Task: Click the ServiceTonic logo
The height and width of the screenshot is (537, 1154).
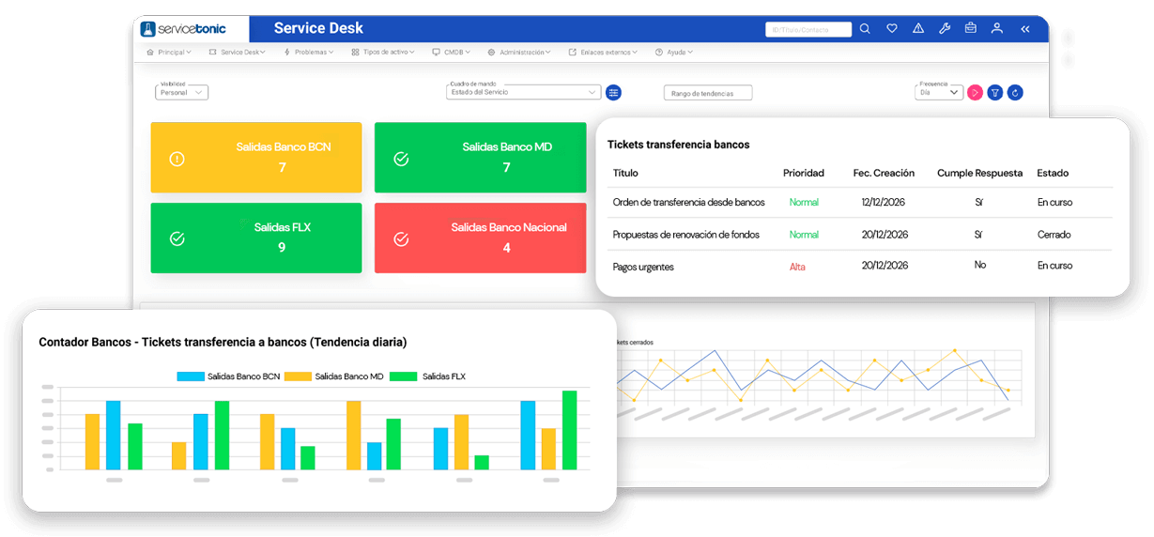Action: pos(182,29)
